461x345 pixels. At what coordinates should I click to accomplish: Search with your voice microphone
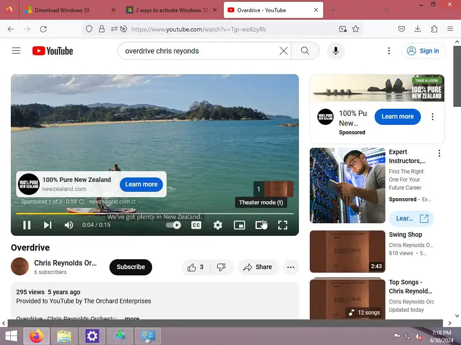[335, 51]
